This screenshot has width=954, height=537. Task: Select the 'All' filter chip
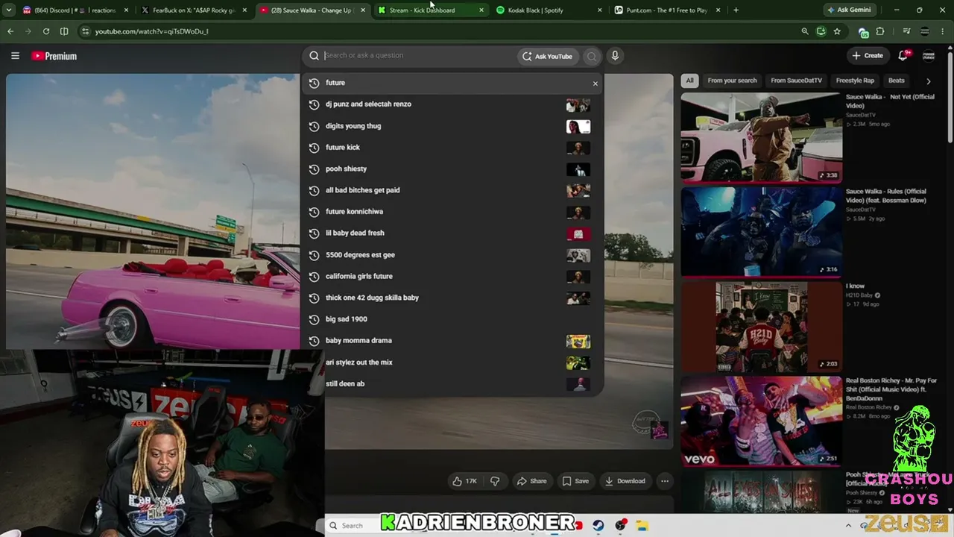click(x=690, y=81)
